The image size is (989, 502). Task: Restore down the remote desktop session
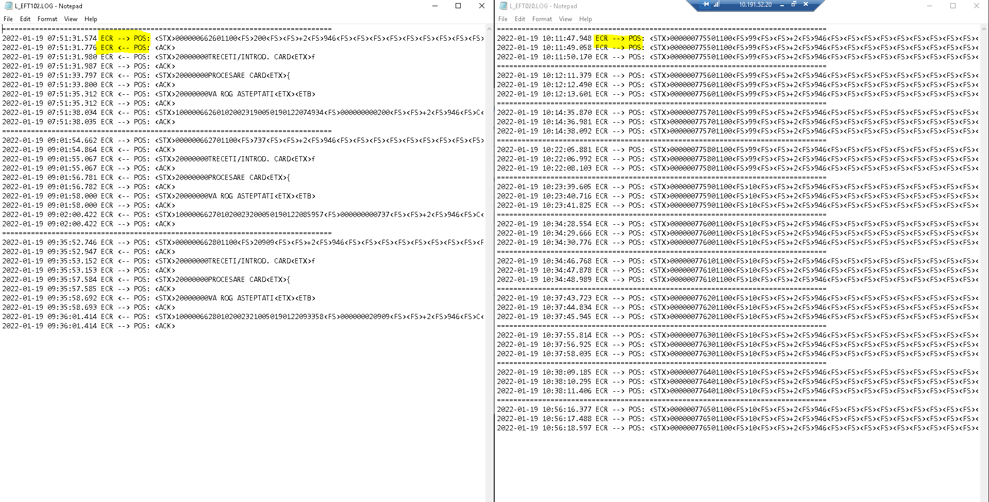(794, 5)
